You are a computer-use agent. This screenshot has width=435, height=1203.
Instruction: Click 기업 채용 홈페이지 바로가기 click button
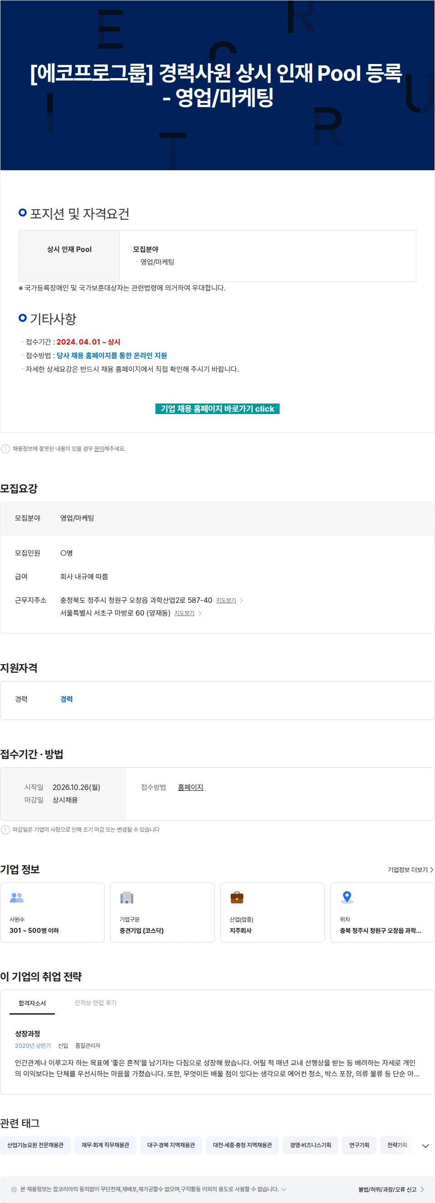click(217, 409)
